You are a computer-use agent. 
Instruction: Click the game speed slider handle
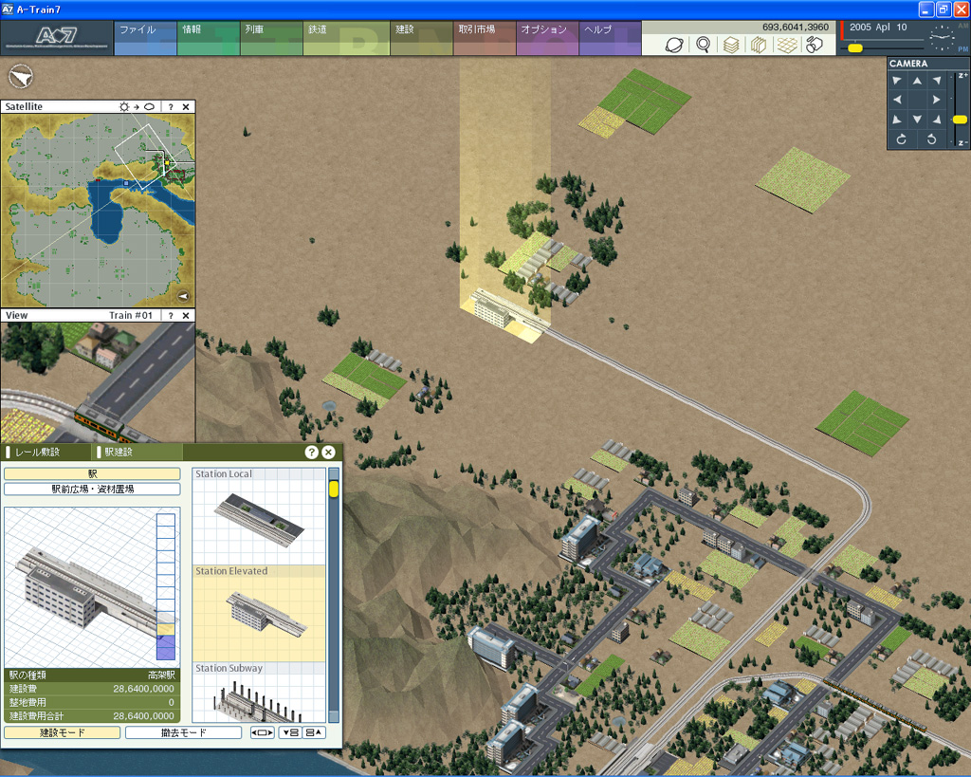(x=855, y=47)
